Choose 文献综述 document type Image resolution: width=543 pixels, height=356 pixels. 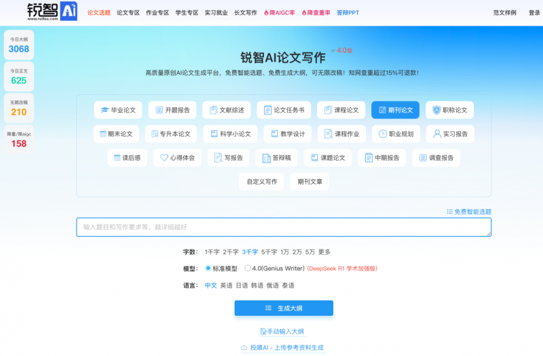tap(227, 110)
